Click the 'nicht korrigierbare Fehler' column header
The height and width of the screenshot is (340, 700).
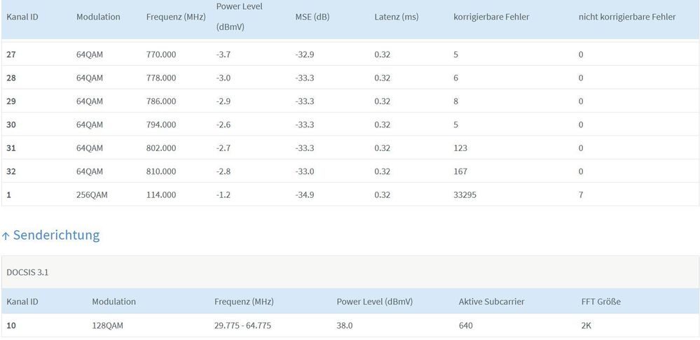(627, 17)
